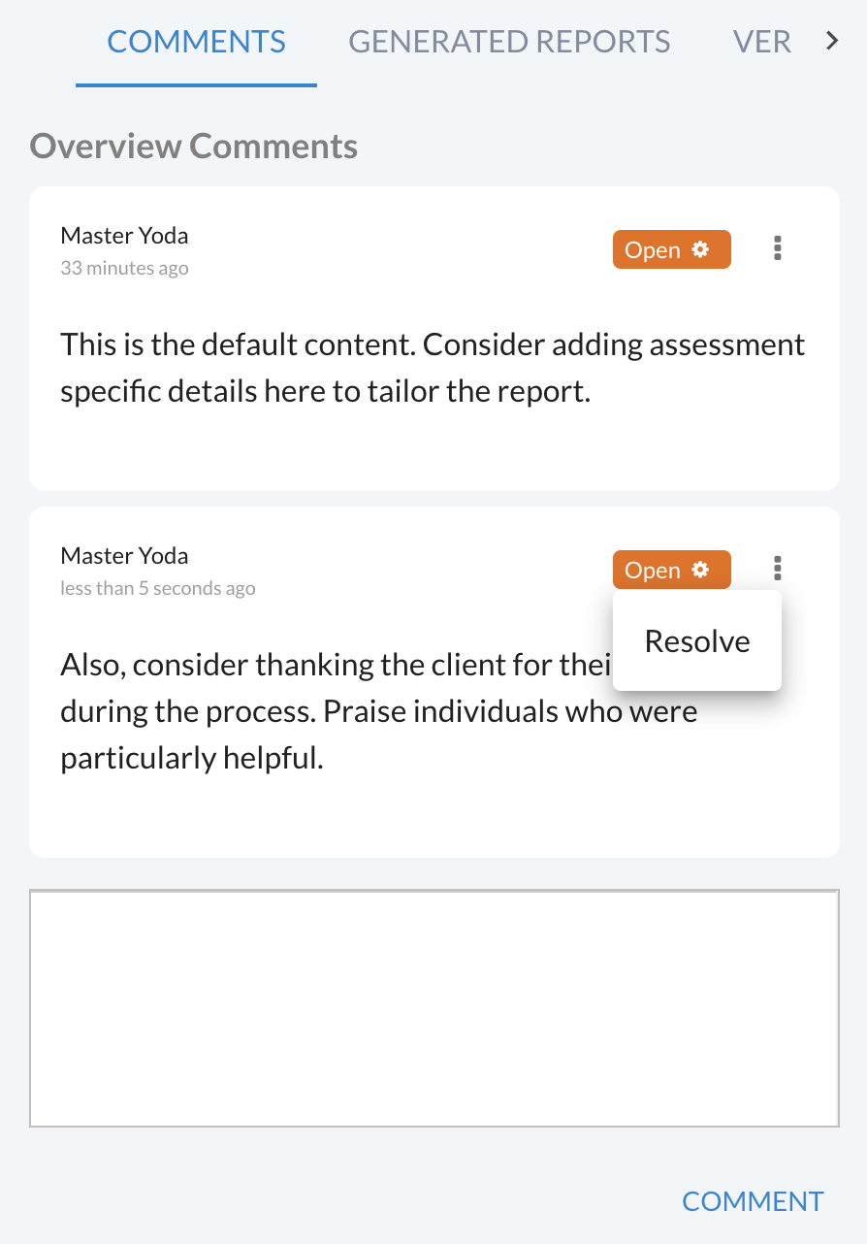The image size is (867, 1244).
Task: Click the Master Yoda name on the first comment
Action: 124,235
